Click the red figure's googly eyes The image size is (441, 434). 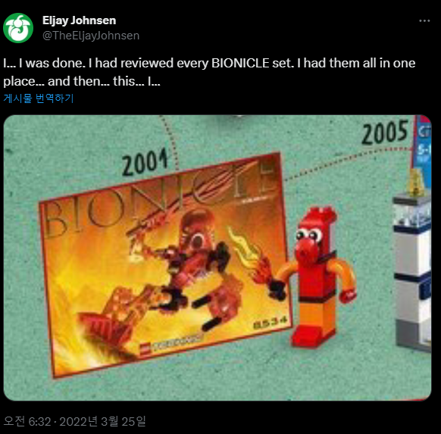click(x=309, y=235)
